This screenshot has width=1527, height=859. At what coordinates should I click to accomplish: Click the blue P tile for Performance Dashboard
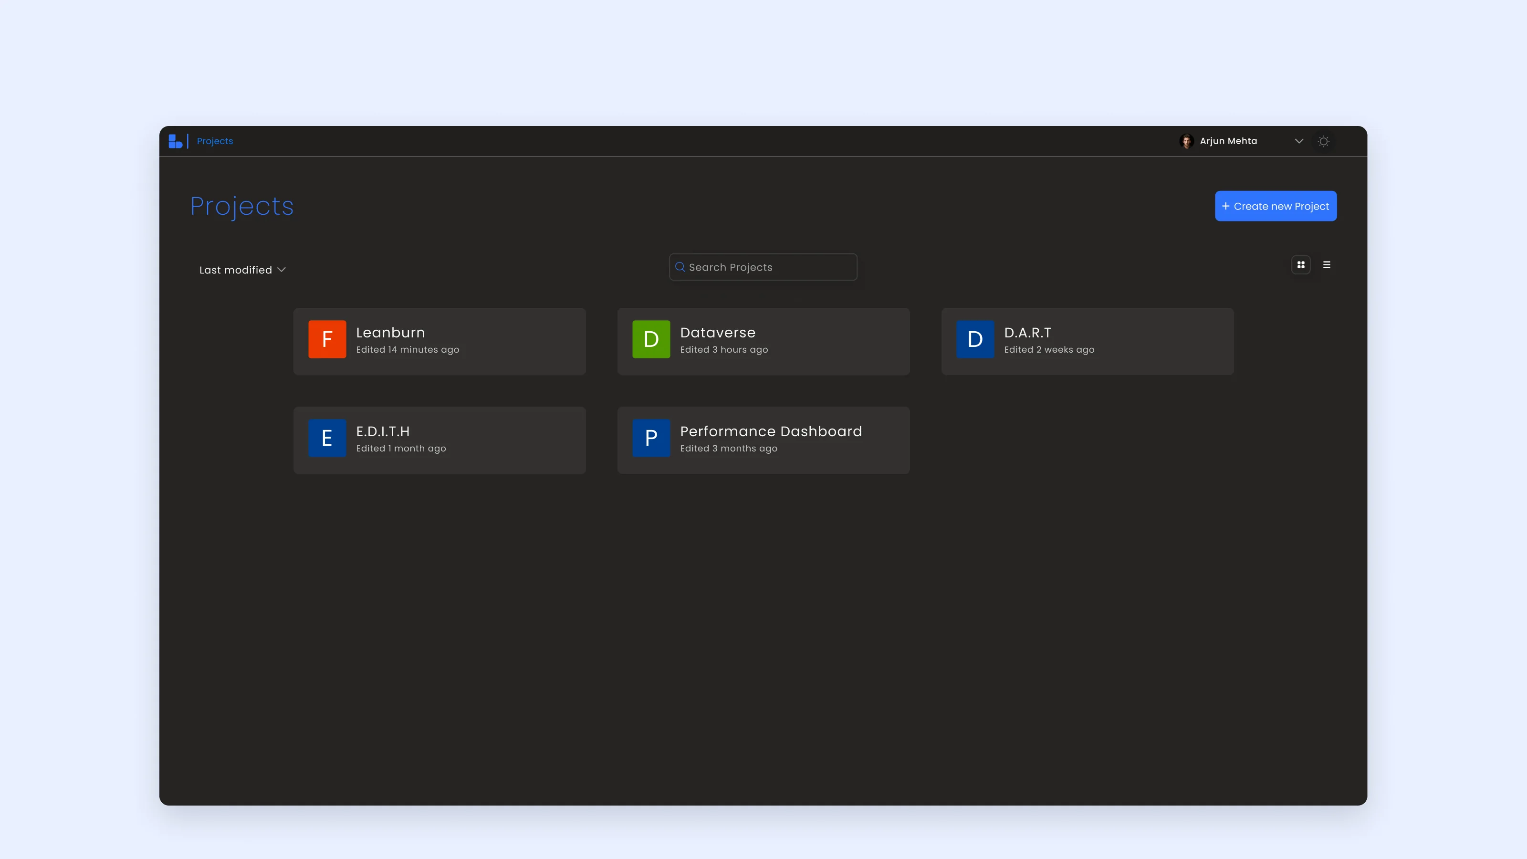pyautogui.click(x=651, y=438)
